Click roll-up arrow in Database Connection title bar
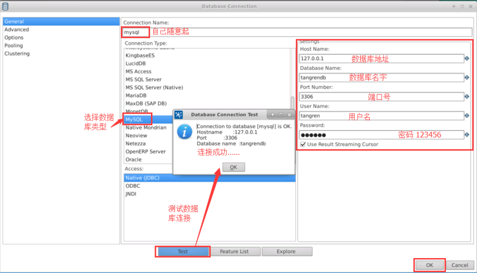Viewport: 477px width, 273px height. (454, 6)
